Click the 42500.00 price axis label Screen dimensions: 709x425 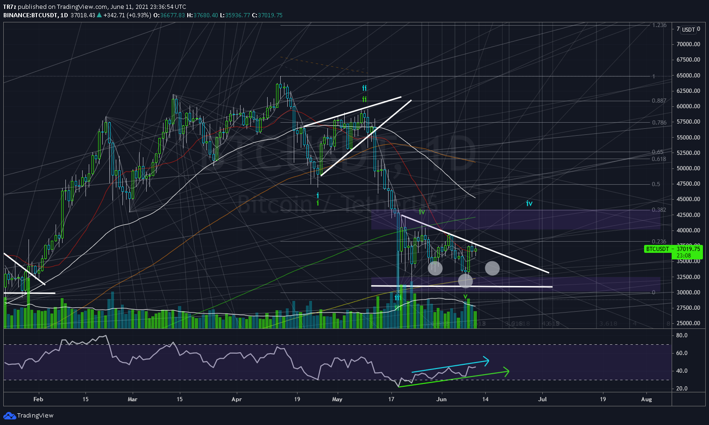(x=688, y=215)
